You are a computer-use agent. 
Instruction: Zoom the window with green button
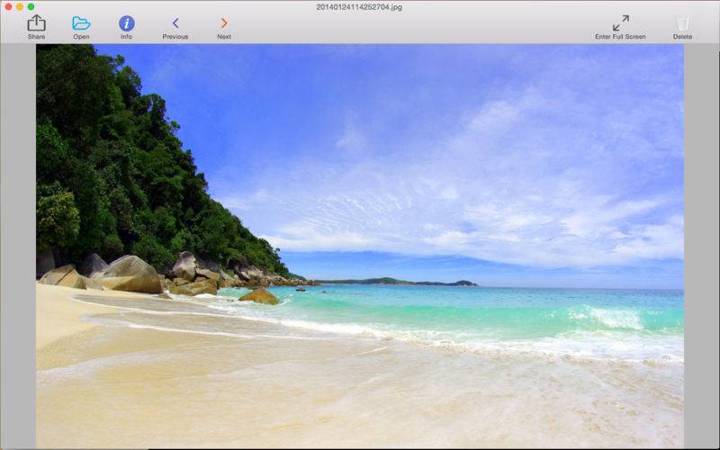(x=31, y=7)
